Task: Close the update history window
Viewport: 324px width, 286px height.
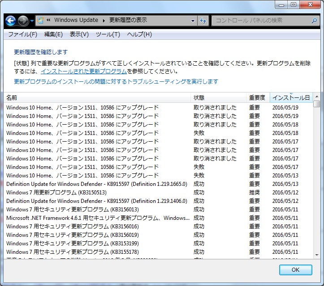Action: [x=310, y=5]
